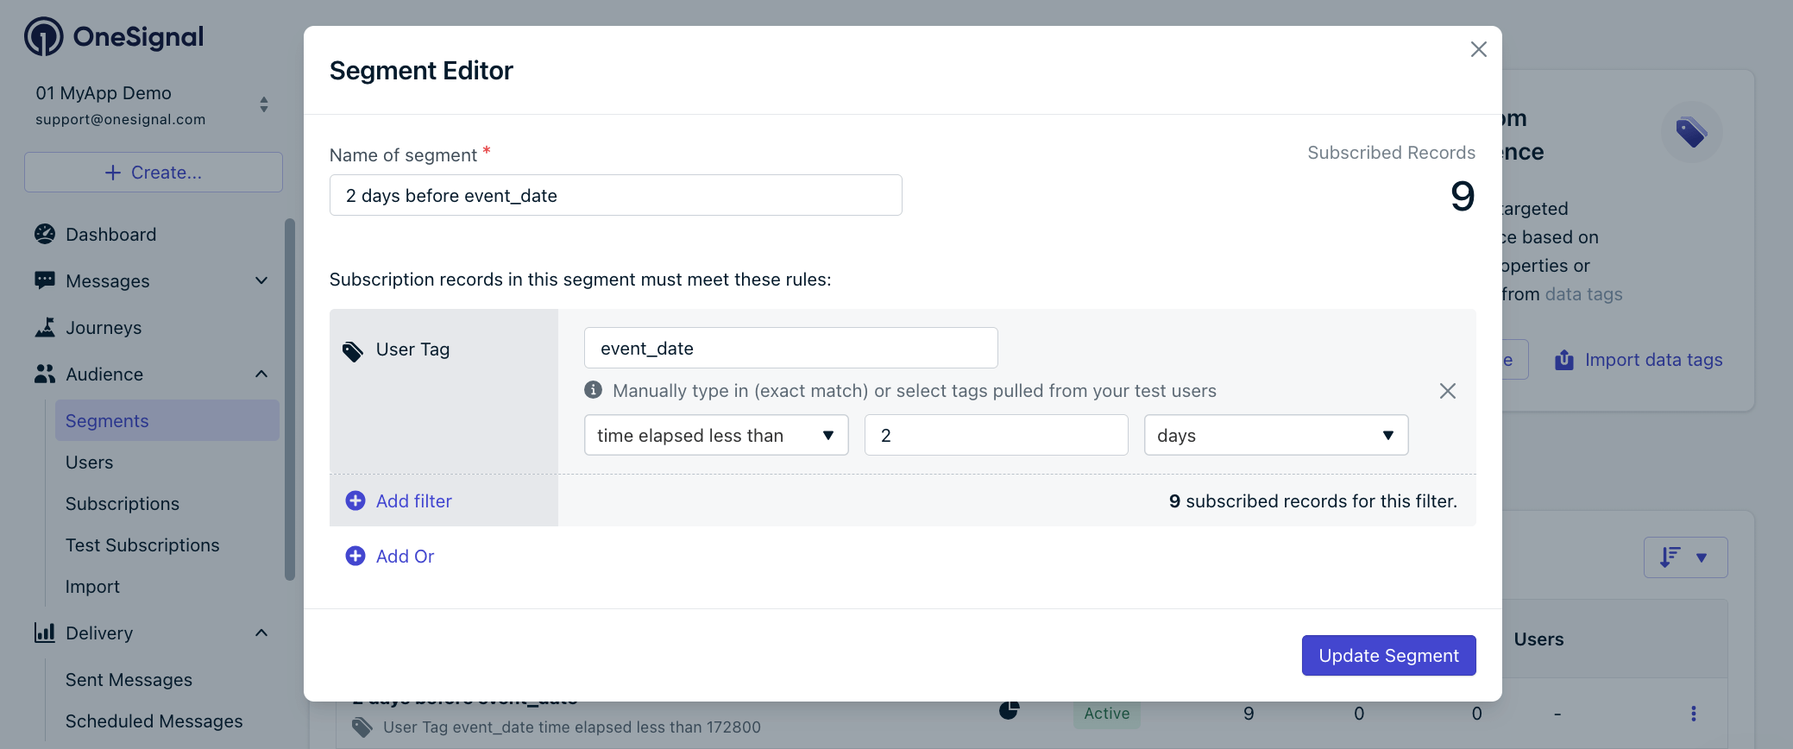Edit the value field containing 2
Viewport: 1793px width, 749px height.
pyautogui.click(x=997, y=435)
